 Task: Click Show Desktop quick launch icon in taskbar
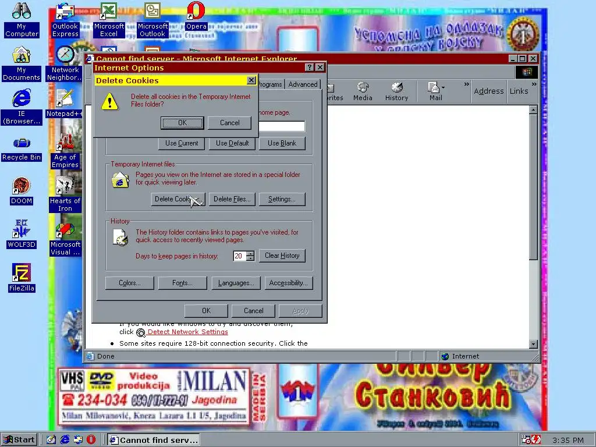(x=51, y=440)
